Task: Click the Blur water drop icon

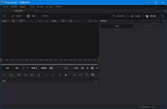Action: coord(66,75)
